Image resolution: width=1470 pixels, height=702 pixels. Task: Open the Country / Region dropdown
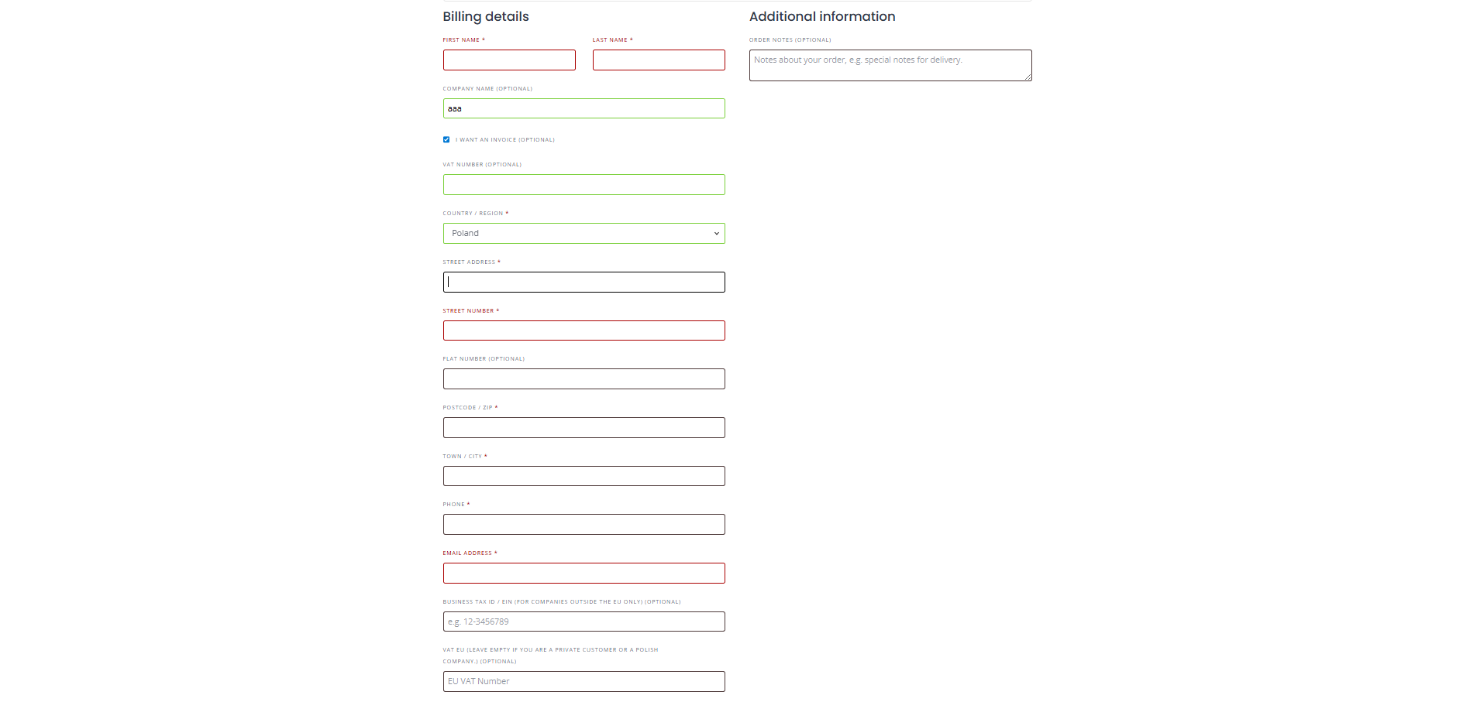click(x=583, y=233)
